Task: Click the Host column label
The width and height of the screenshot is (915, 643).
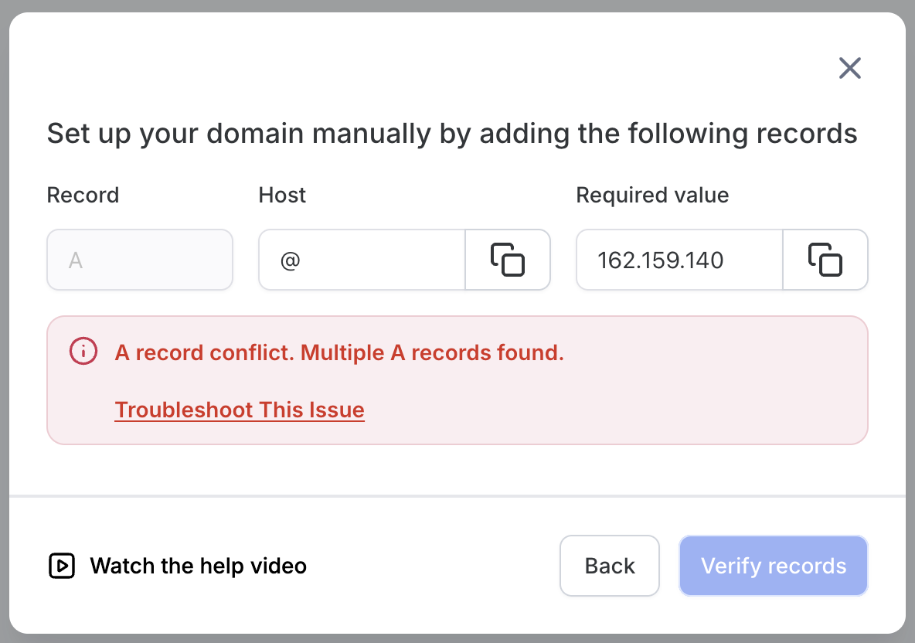Action: click(x=282, y=195)
